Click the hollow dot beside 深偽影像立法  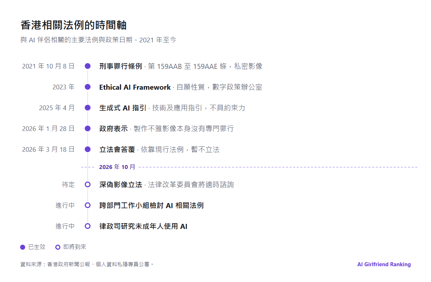point(88,184)
